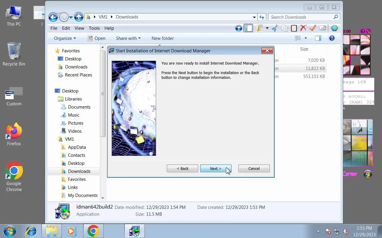Open the Help menu
The image size is (382, 238).
109,28
